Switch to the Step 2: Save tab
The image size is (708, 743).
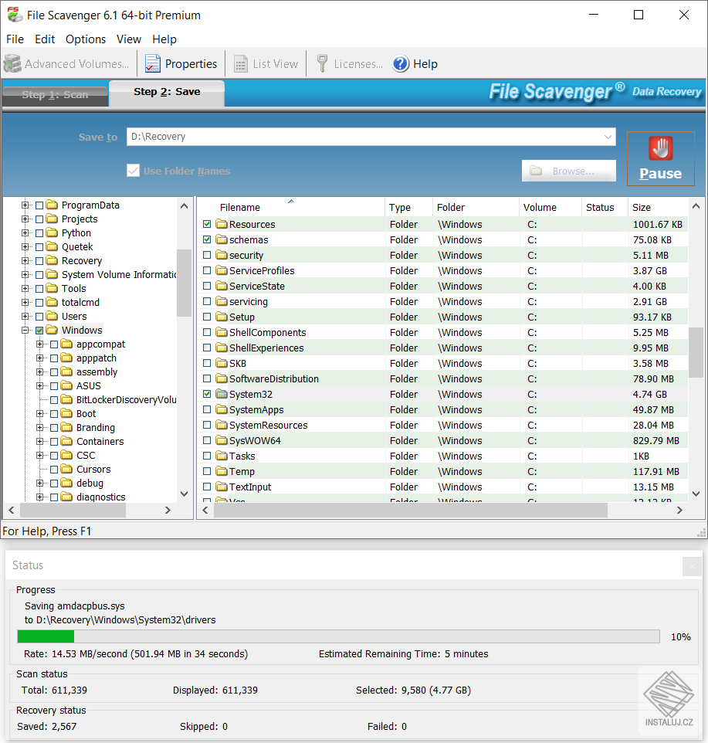(x=166, y=90)
